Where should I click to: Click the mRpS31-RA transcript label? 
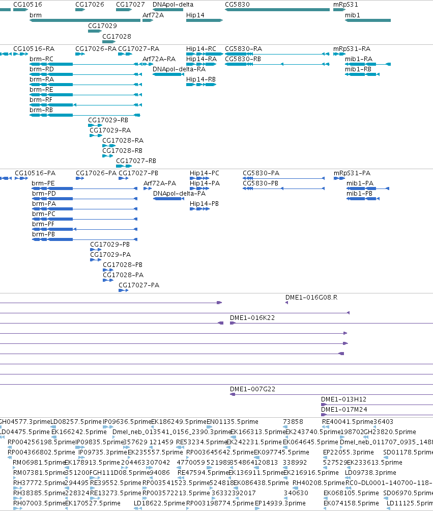pyautogui.click(x=352, y=49)
